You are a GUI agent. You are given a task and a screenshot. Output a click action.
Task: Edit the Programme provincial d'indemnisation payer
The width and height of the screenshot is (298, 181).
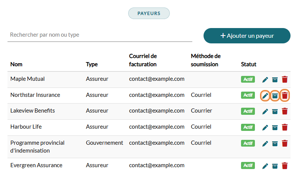pyautogui.click(x=265, y=144)
